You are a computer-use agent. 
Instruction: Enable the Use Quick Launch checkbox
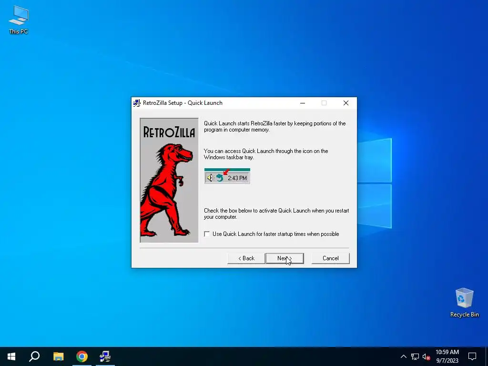point(207,234)
